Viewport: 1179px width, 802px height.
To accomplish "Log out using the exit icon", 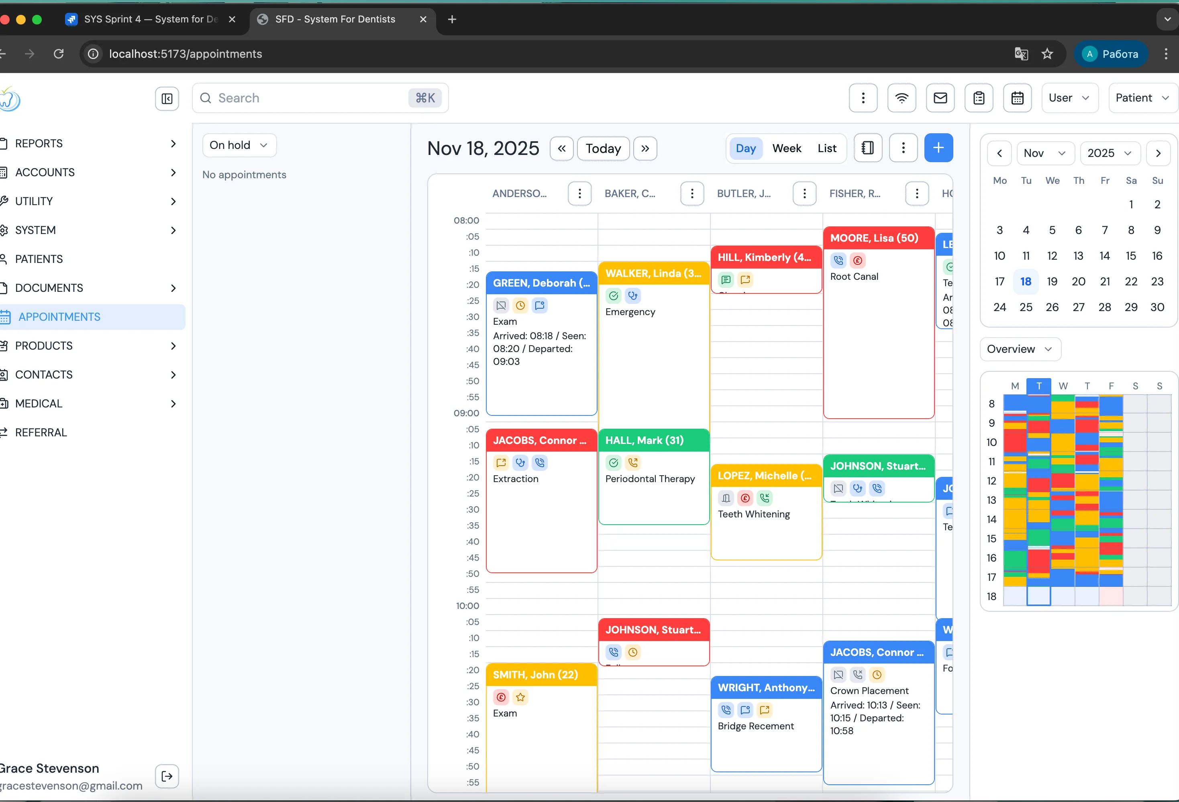I will [x=167, y=776].
